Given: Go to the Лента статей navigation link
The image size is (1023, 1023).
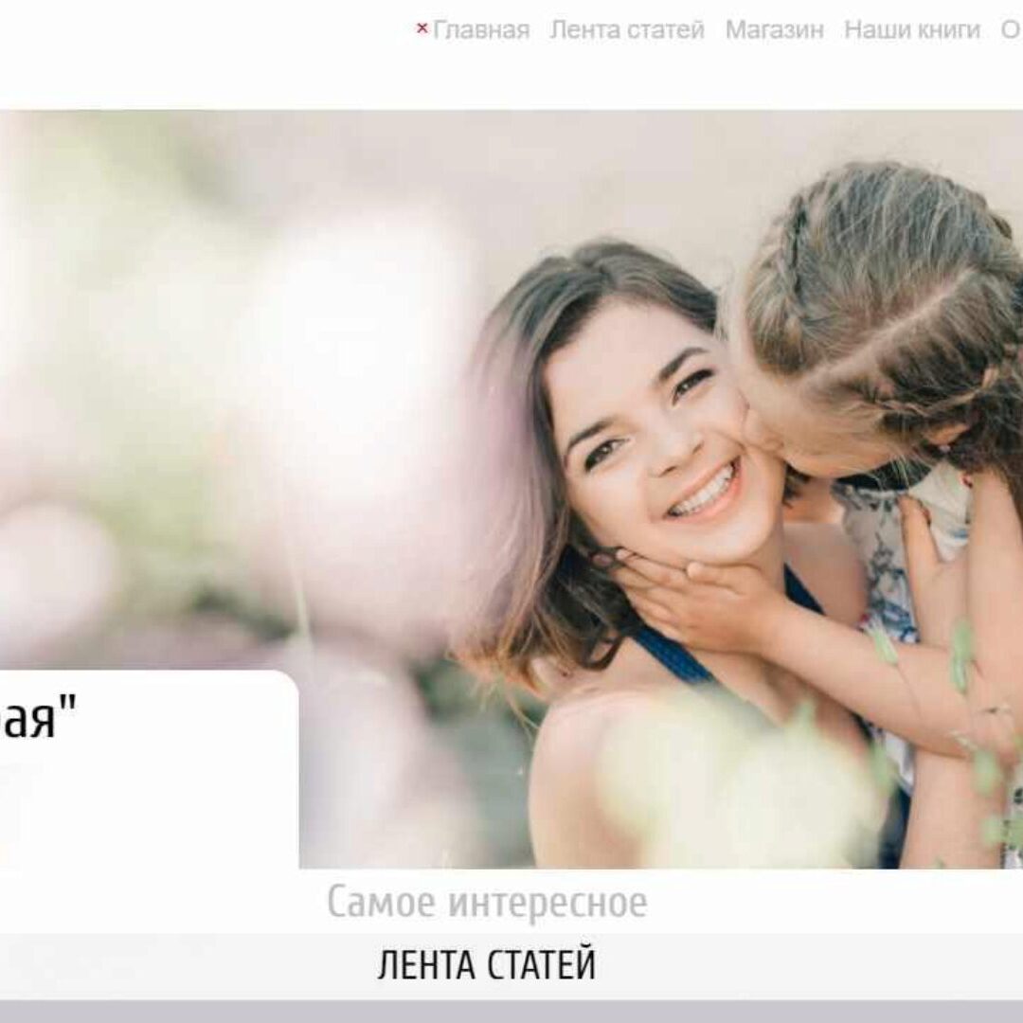Looking at the screenshot, I should click(x=627, y=30).
